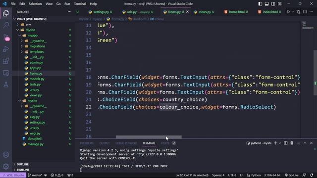Switch to home.html tab

[236, 12]
